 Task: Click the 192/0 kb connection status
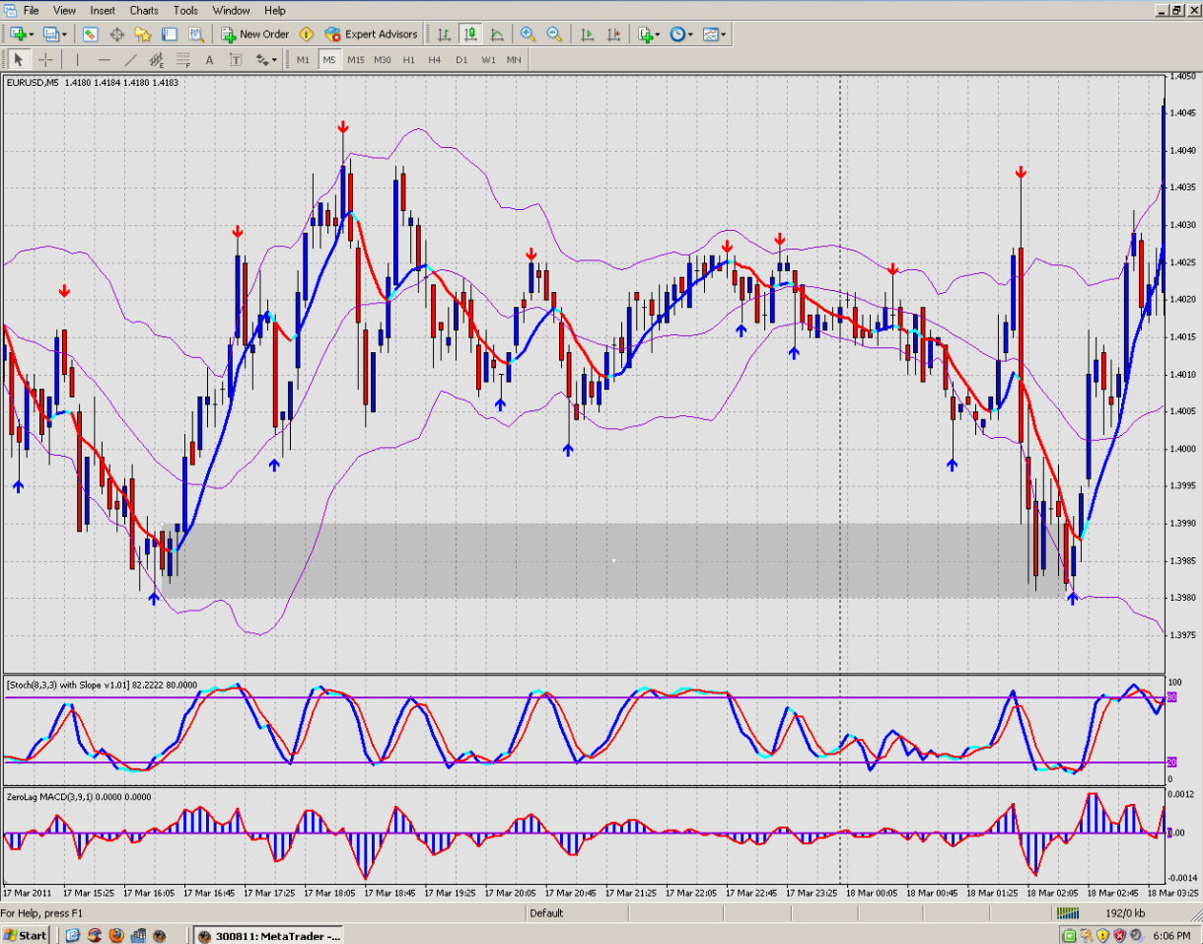point(1124,912)
